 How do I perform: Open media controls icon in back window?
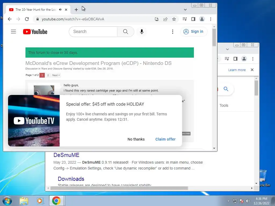(227, 59)
